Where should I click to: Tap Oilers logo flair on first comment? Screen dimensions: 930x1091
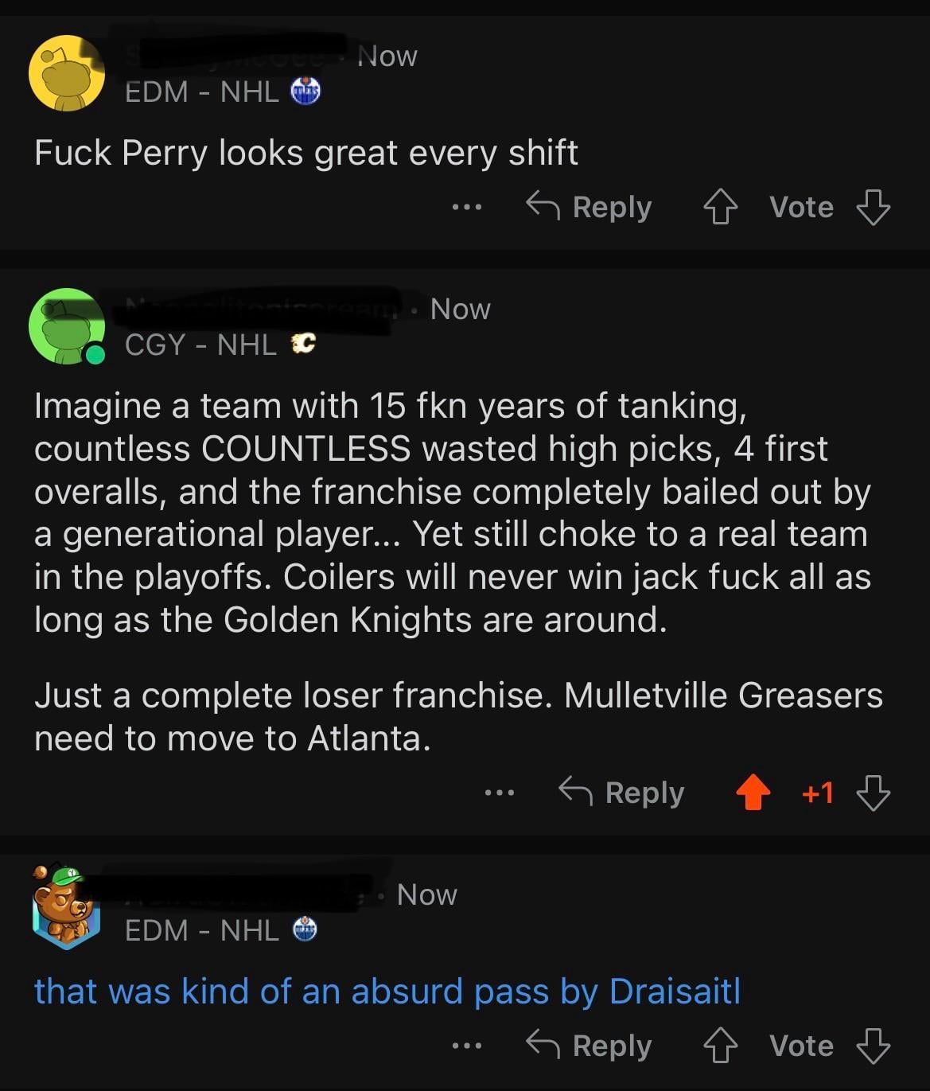pos(305,92)
